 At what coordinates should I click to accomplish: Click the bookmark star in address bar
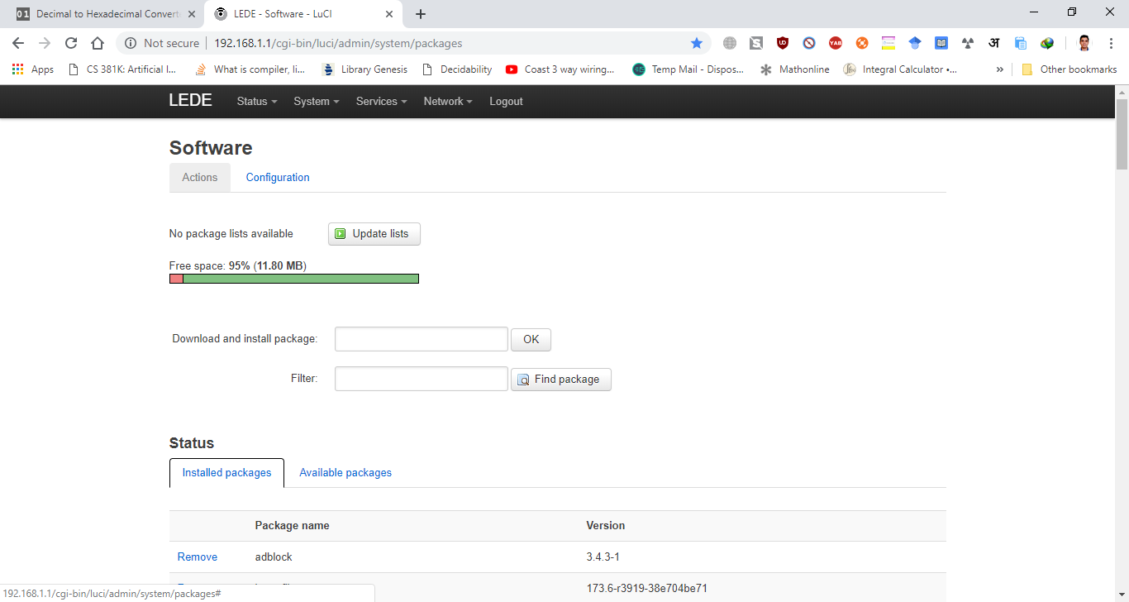(697, 43)
